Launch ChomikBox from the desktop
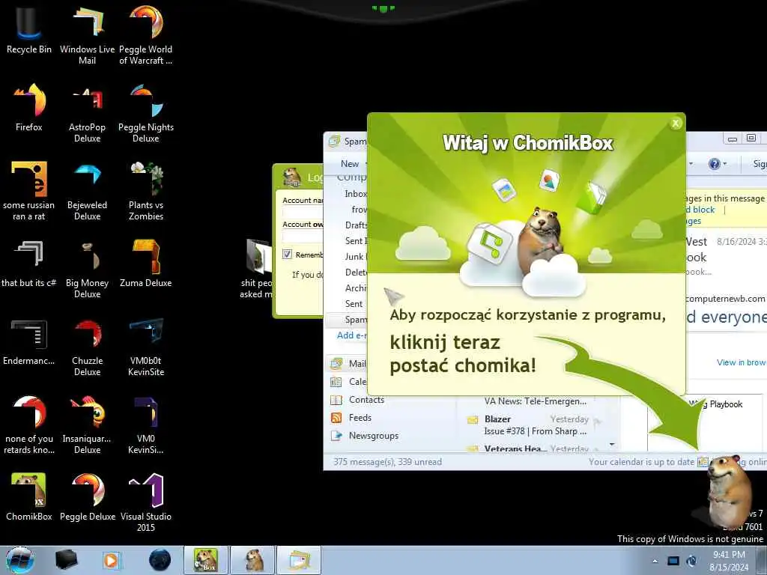767x575 pixels. [29, 496]
